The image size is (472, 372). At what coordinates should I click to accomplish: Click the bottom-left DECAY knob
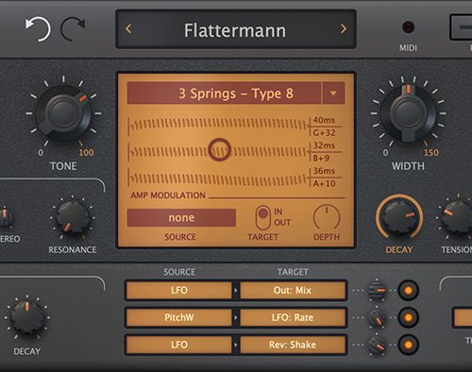pos(27,317)
